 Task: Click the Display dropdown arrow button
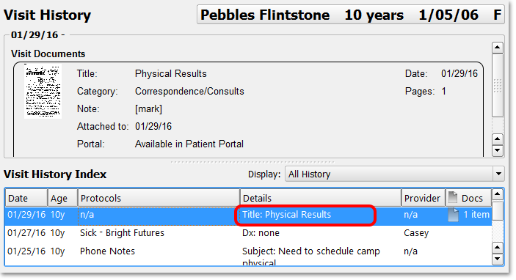click(498, 174)
